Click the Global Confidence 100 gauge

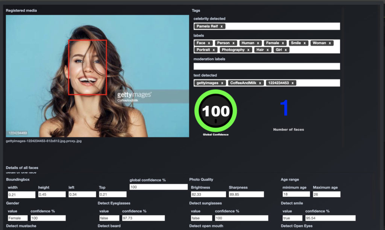click(x=215, y=111)
